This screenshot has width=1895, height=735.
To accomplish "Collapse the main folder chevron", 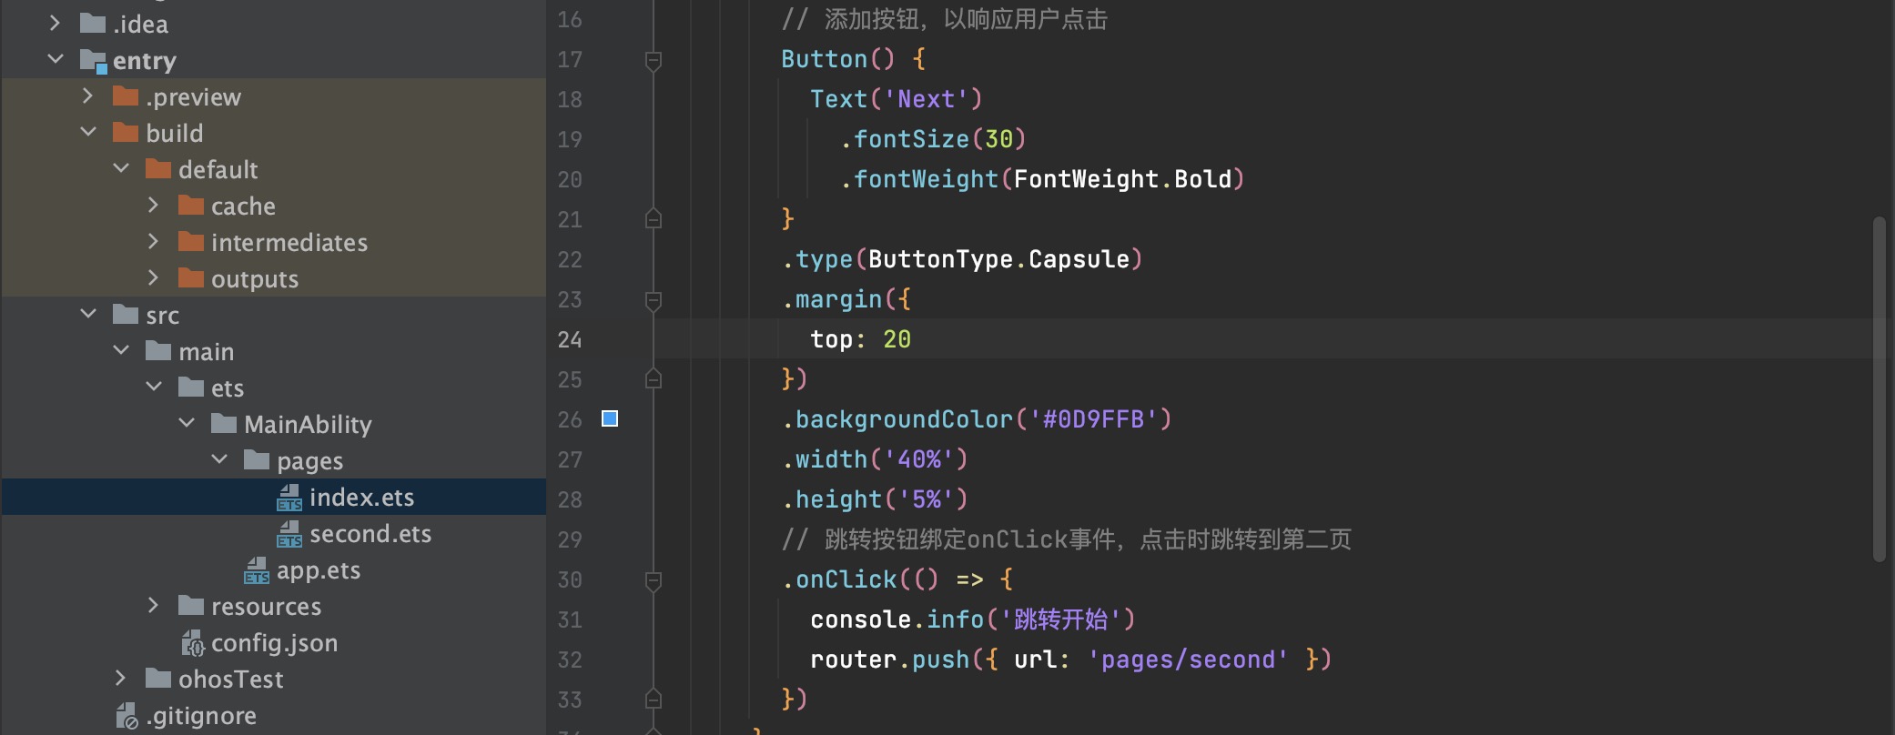I will pyautogui.click(x=121, y=351).
